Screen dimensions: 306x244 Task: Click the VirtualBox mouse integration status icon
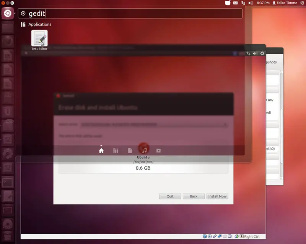pyautogui.click(x=236, y=236)
